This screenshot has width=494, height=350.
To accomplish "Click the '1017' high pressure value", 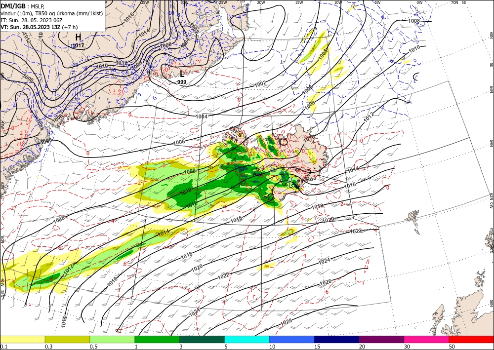I will pos(78,45).
